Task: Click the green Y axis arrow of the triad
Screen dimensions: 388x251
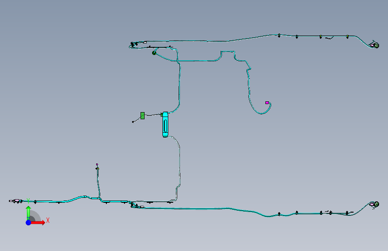Action: [29, 213]
